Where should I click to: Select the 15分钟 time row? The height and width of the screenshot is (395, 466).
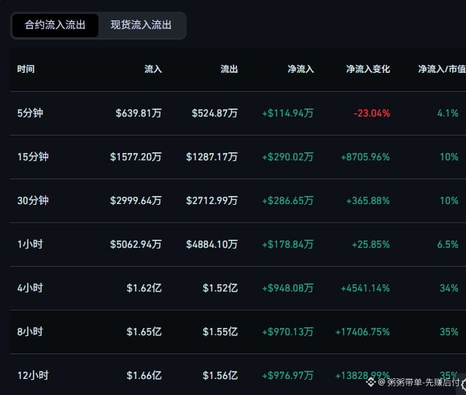(238, 157)
